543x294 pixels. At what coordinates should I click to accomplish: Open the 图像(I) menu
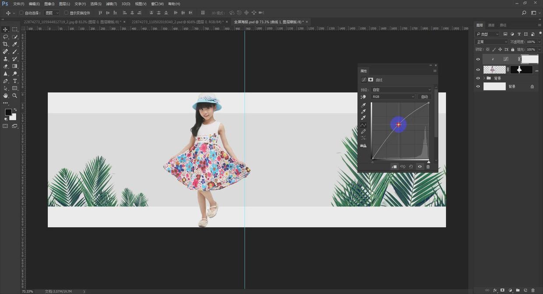[x=49, y=4]
